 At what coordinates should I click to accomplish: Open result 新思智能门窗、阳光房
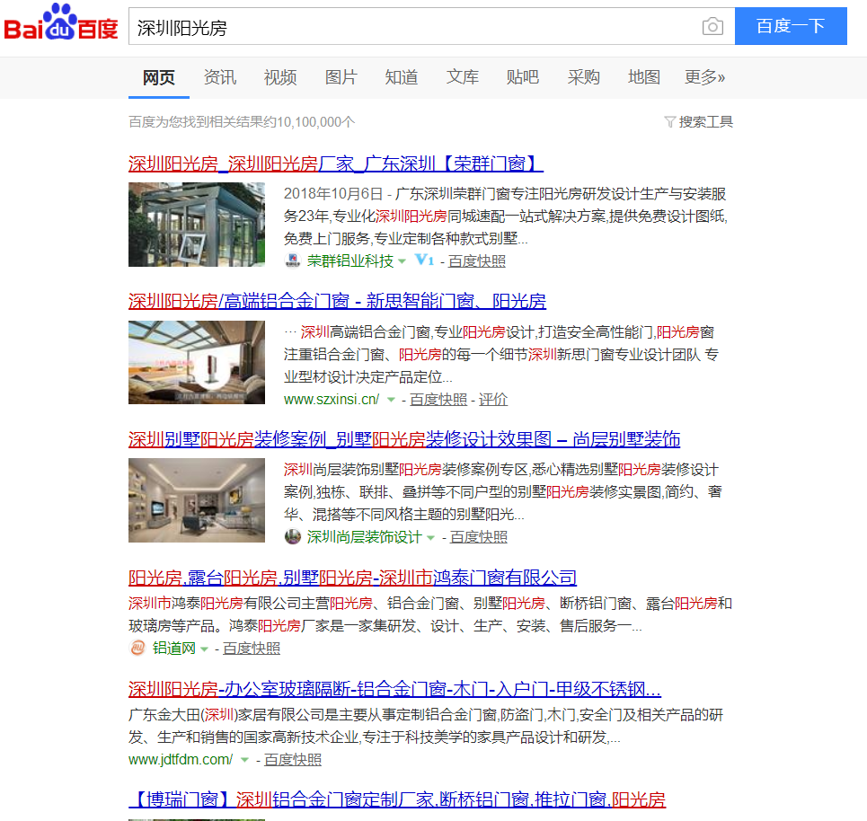pyautogui.click(x=337, y=301)
